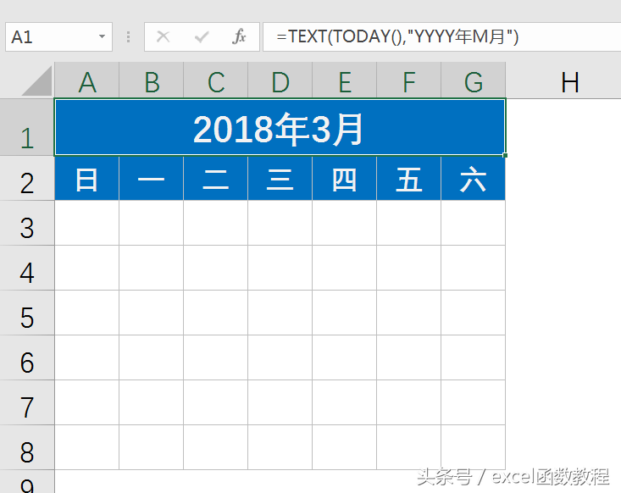621x493 pixels.
Task: Click the '四' weekday cell
Action: tap(345, 178)
